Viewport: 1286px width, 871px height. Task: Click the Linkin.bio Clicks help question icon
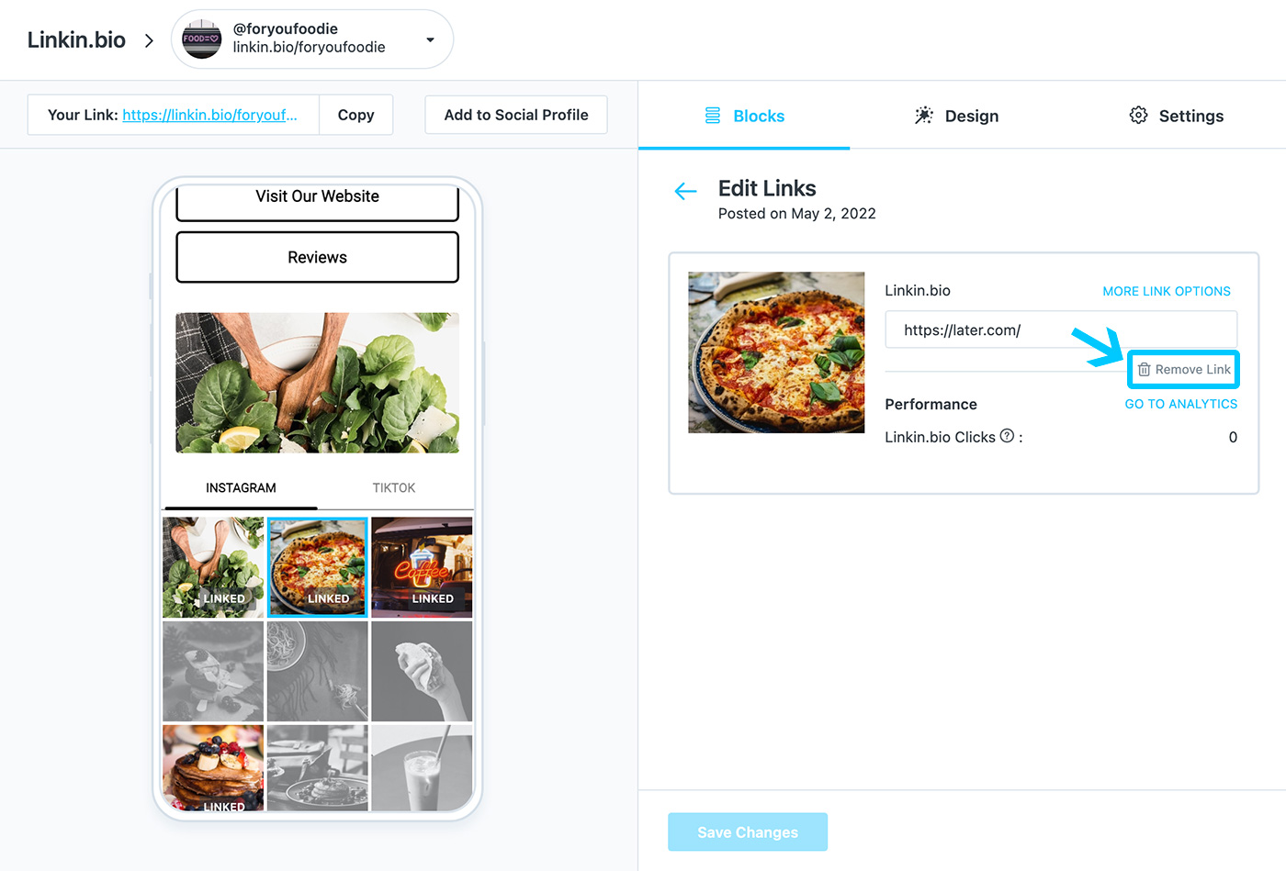[1007, 436]
